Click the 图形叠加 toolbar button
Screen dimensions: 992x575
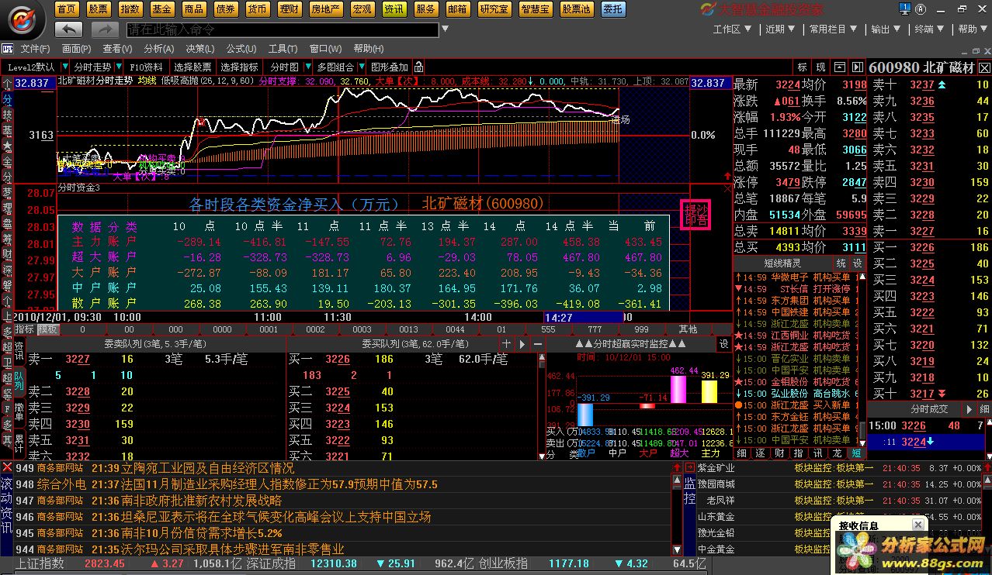pyautogui.click(x=390, y=67)
